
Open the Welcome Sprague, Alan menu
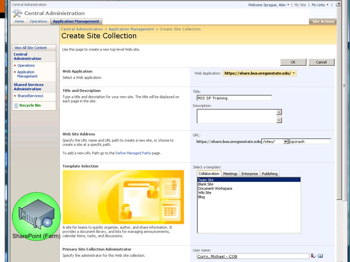(x=269, y=5)
